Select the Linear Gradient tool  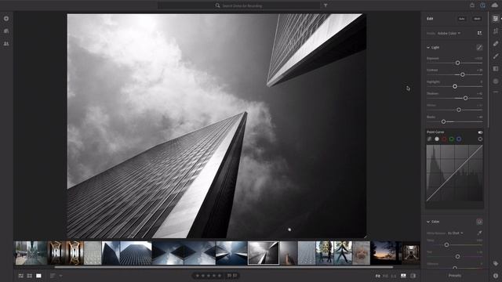tap(496, 69)
